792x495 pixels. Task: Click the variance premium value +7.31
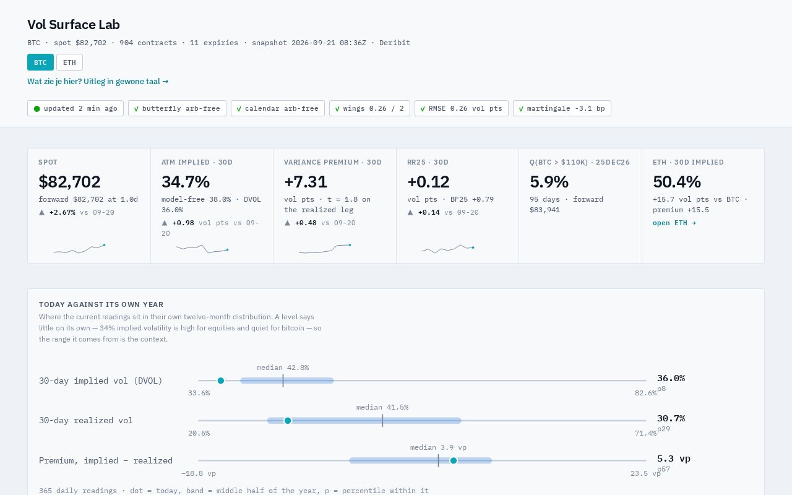pyautogui.click(x=306, y=182)
